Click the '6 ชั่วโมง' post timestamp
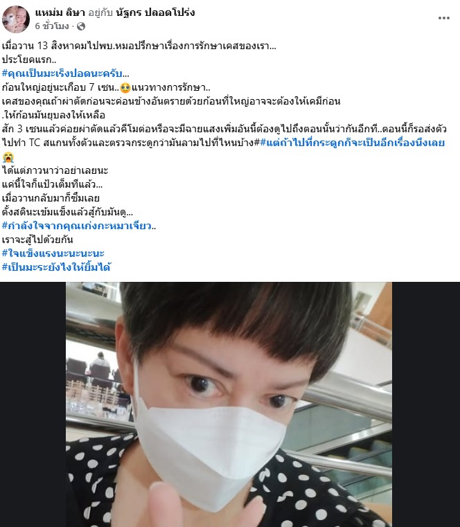Viewport: 460px width, 527px height. click(52, 26)
